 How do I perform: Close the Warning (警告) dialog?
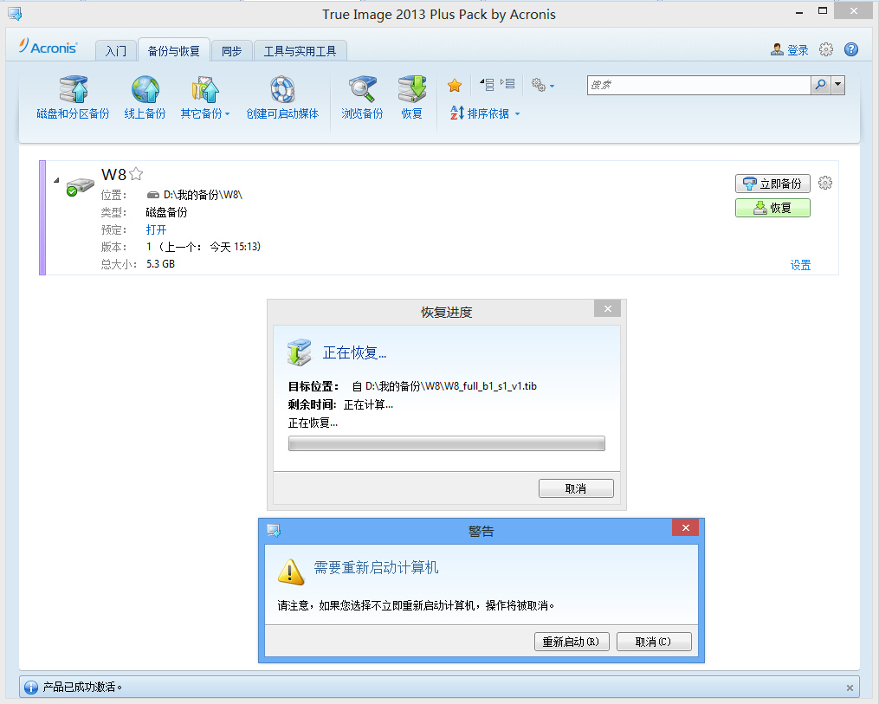coord(685,527)
